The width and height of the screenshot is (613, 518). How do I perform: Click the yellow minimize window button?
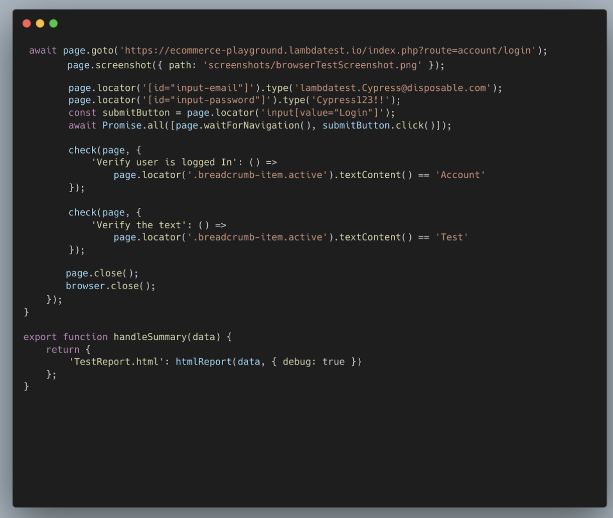tap(40, 24)
